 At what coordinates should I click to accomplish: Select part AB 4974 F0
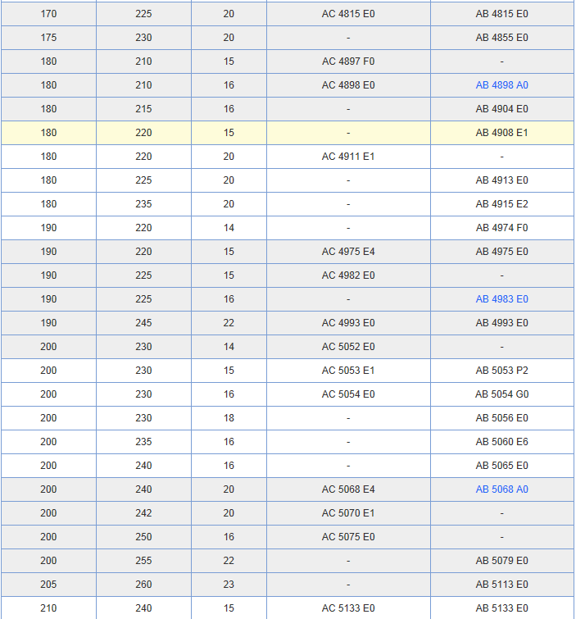pyautogui.click(x=501, y=228)
